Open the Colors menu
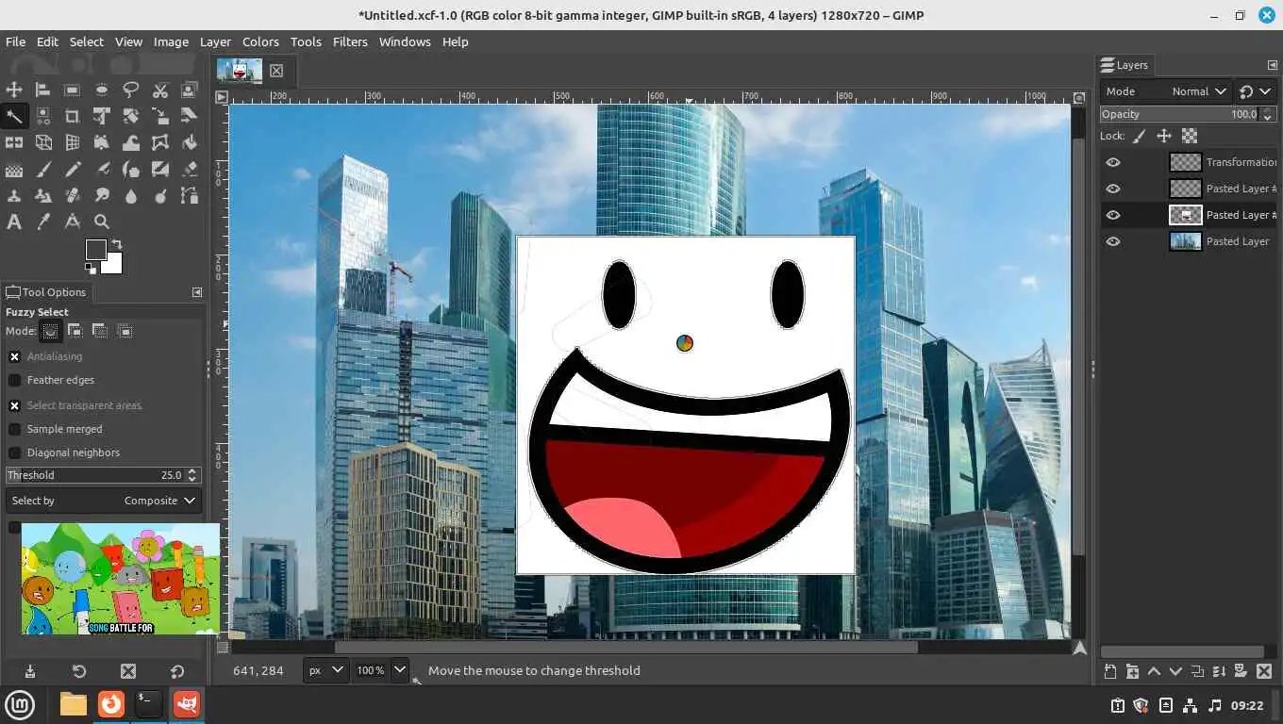The image size is (1283, 724). [260, 41]
